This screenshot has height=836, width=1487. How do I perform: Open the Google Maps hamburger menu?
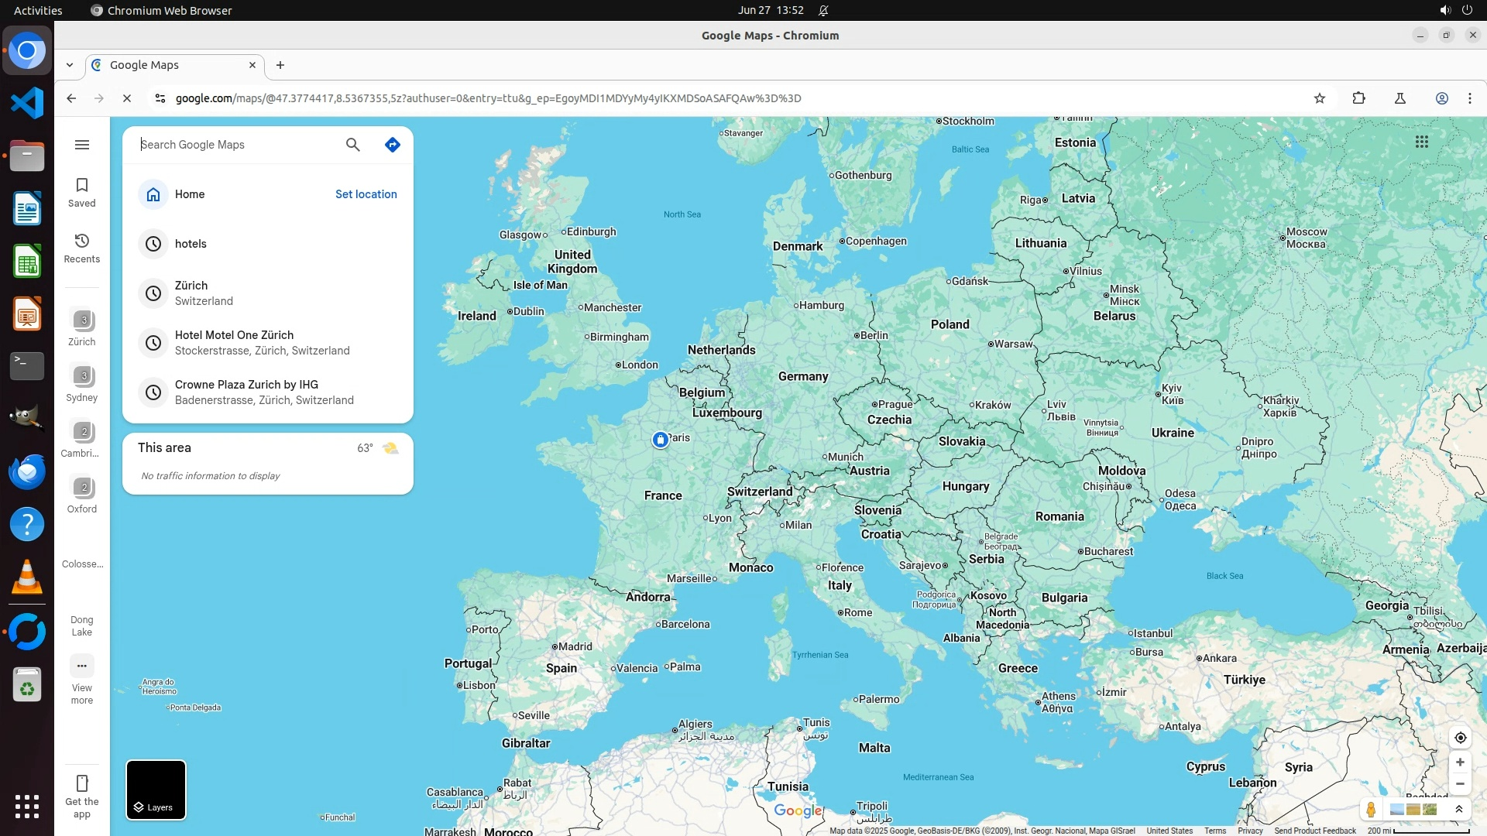point(82,145)
